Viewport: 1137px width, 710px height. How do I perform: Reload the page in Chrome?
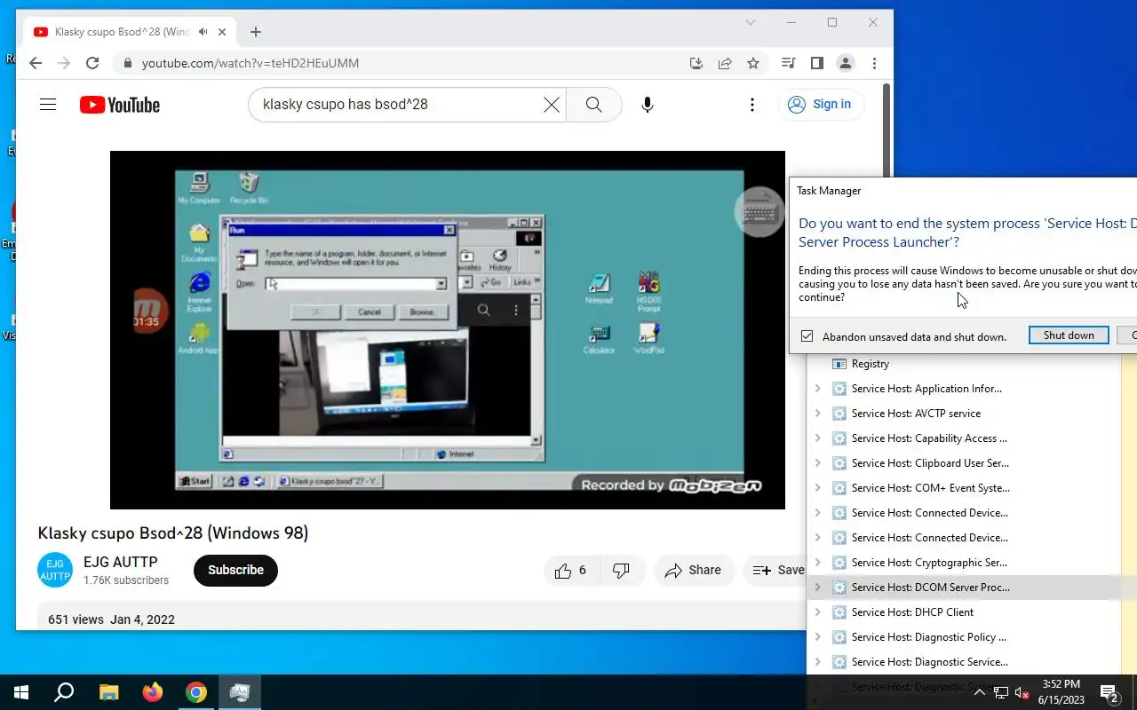pos(92,63)
